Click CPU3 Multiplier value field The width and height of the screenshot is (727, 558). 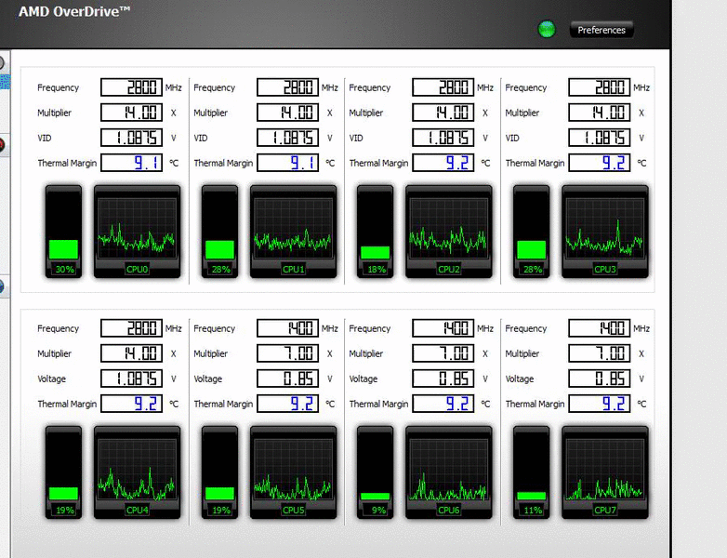(x=600, y=113)
